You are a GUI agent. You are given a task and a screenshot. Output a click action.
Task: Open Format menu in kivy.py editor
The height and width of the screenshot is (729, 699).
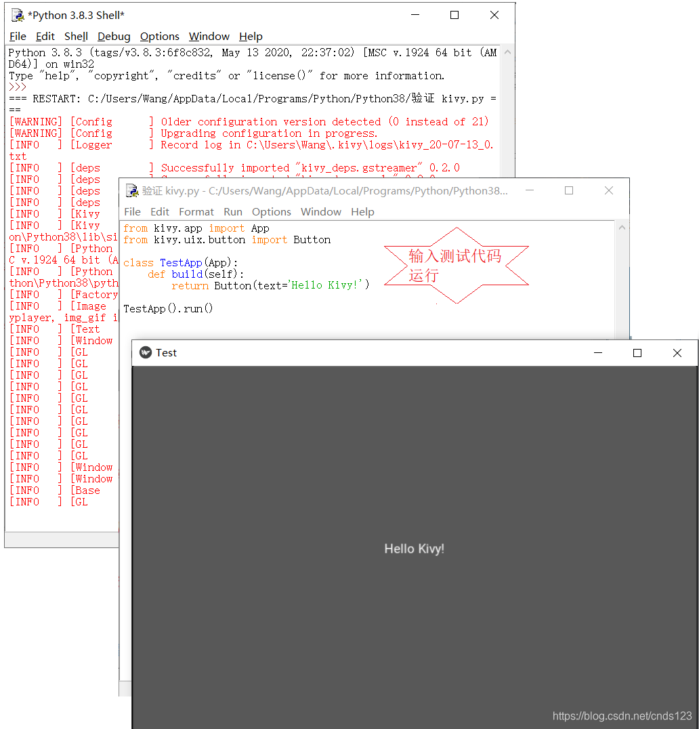tap(196, 211)
